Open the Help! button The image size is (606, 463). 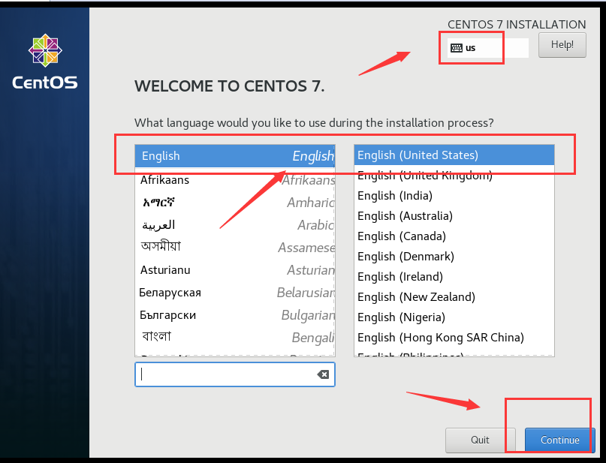[562, 45]
